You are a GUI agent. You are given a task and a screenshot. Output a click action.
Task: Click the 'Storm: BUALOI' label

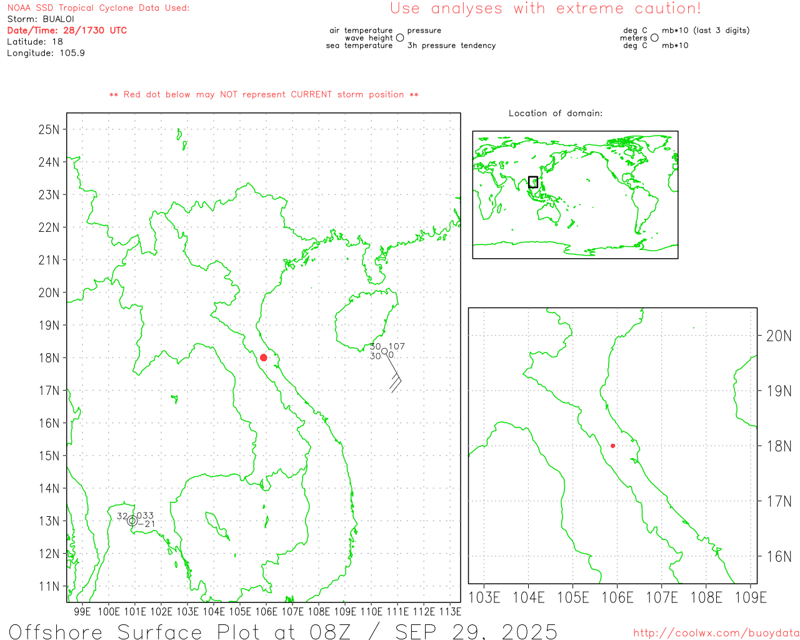pos(41,19)
